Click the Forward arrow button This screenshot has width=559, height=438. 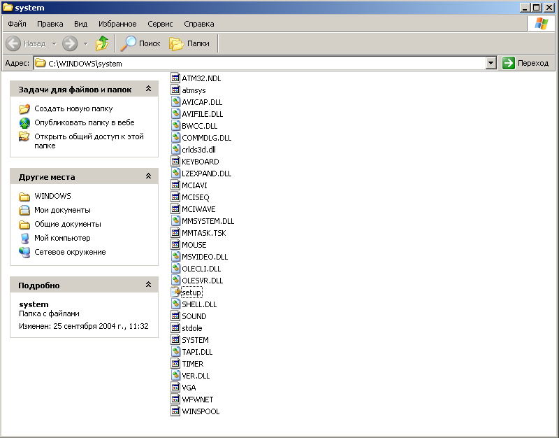coord(70,43)
